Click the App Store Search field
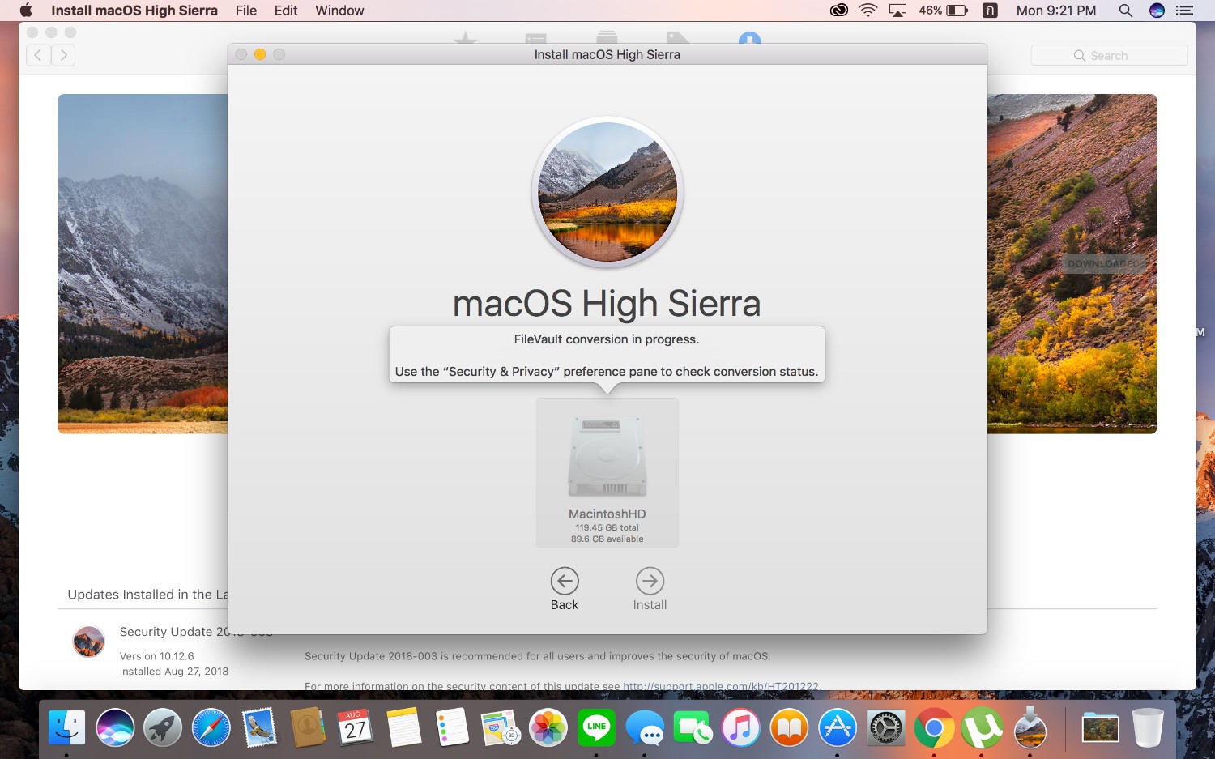This screenshot has height=759, width=1215. [1109, 55]
